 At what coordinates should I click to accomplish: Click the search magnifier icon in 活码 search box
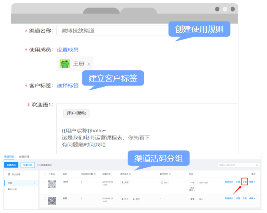coord(257,165)
